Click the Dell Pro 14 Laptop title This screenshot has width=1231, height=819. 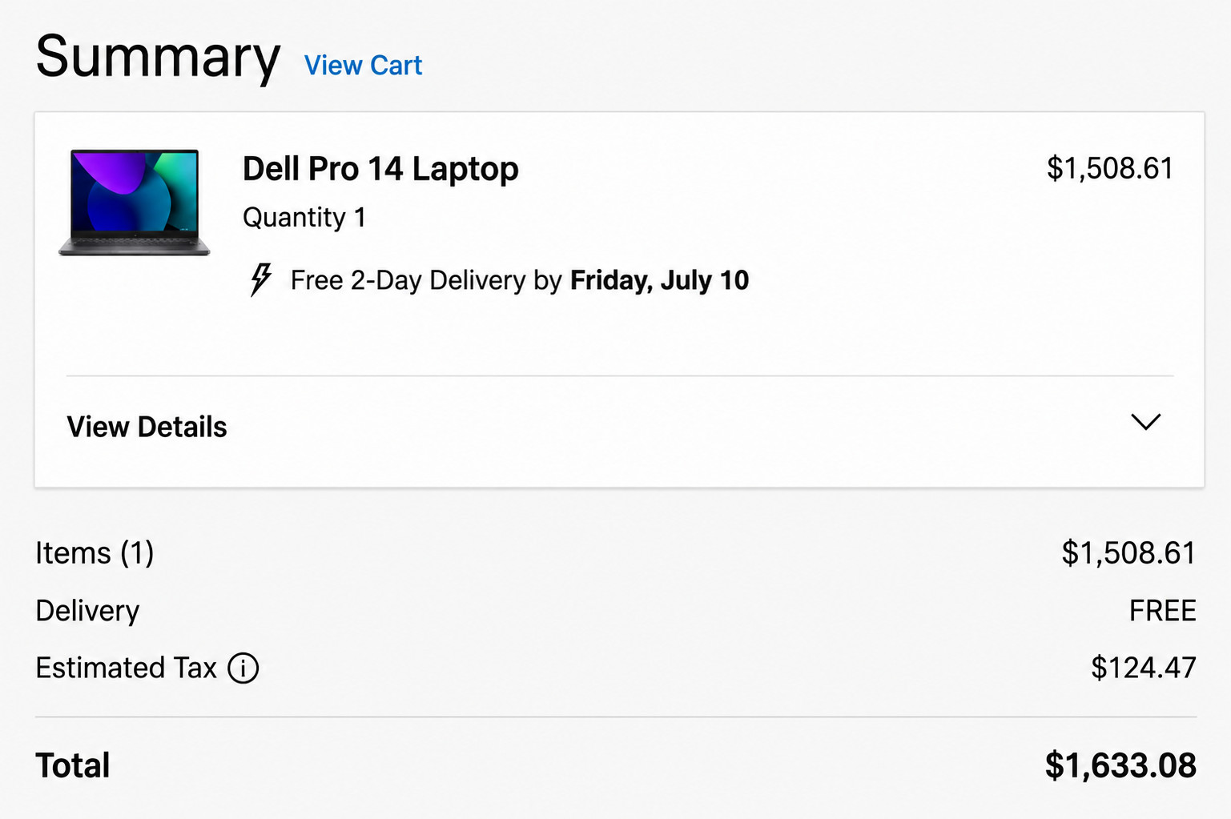coord(380,169)
